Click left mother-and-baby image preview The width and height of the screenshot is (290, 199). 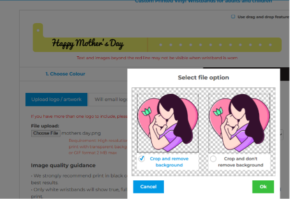(165, 121)
